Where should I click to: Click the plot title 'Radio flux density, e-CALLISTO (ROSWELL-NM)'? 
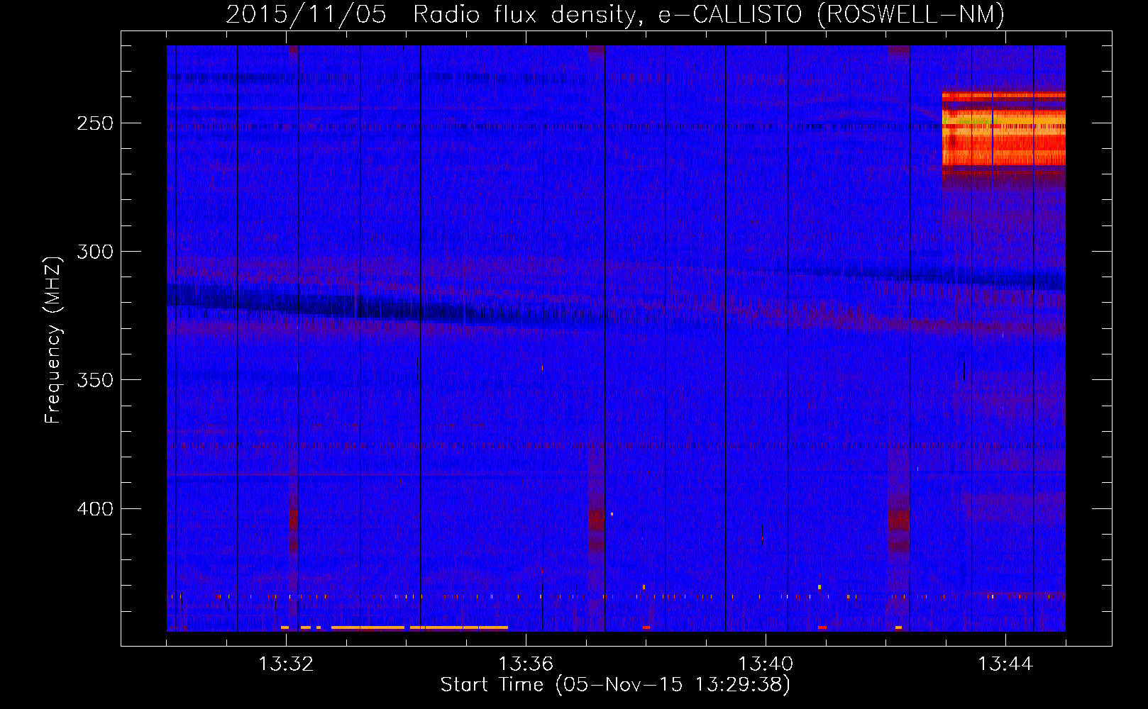(x=709, y=14)
